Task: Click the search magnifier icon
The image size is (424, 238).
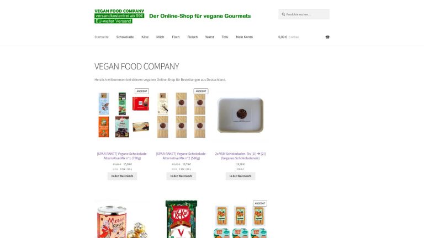Action: coord(283,14)
